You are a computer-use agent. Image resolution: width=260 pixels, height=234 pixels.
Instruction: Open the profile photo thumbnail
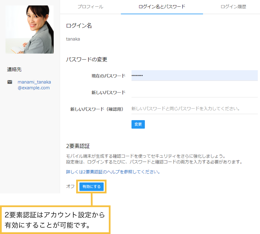[29, 29]
